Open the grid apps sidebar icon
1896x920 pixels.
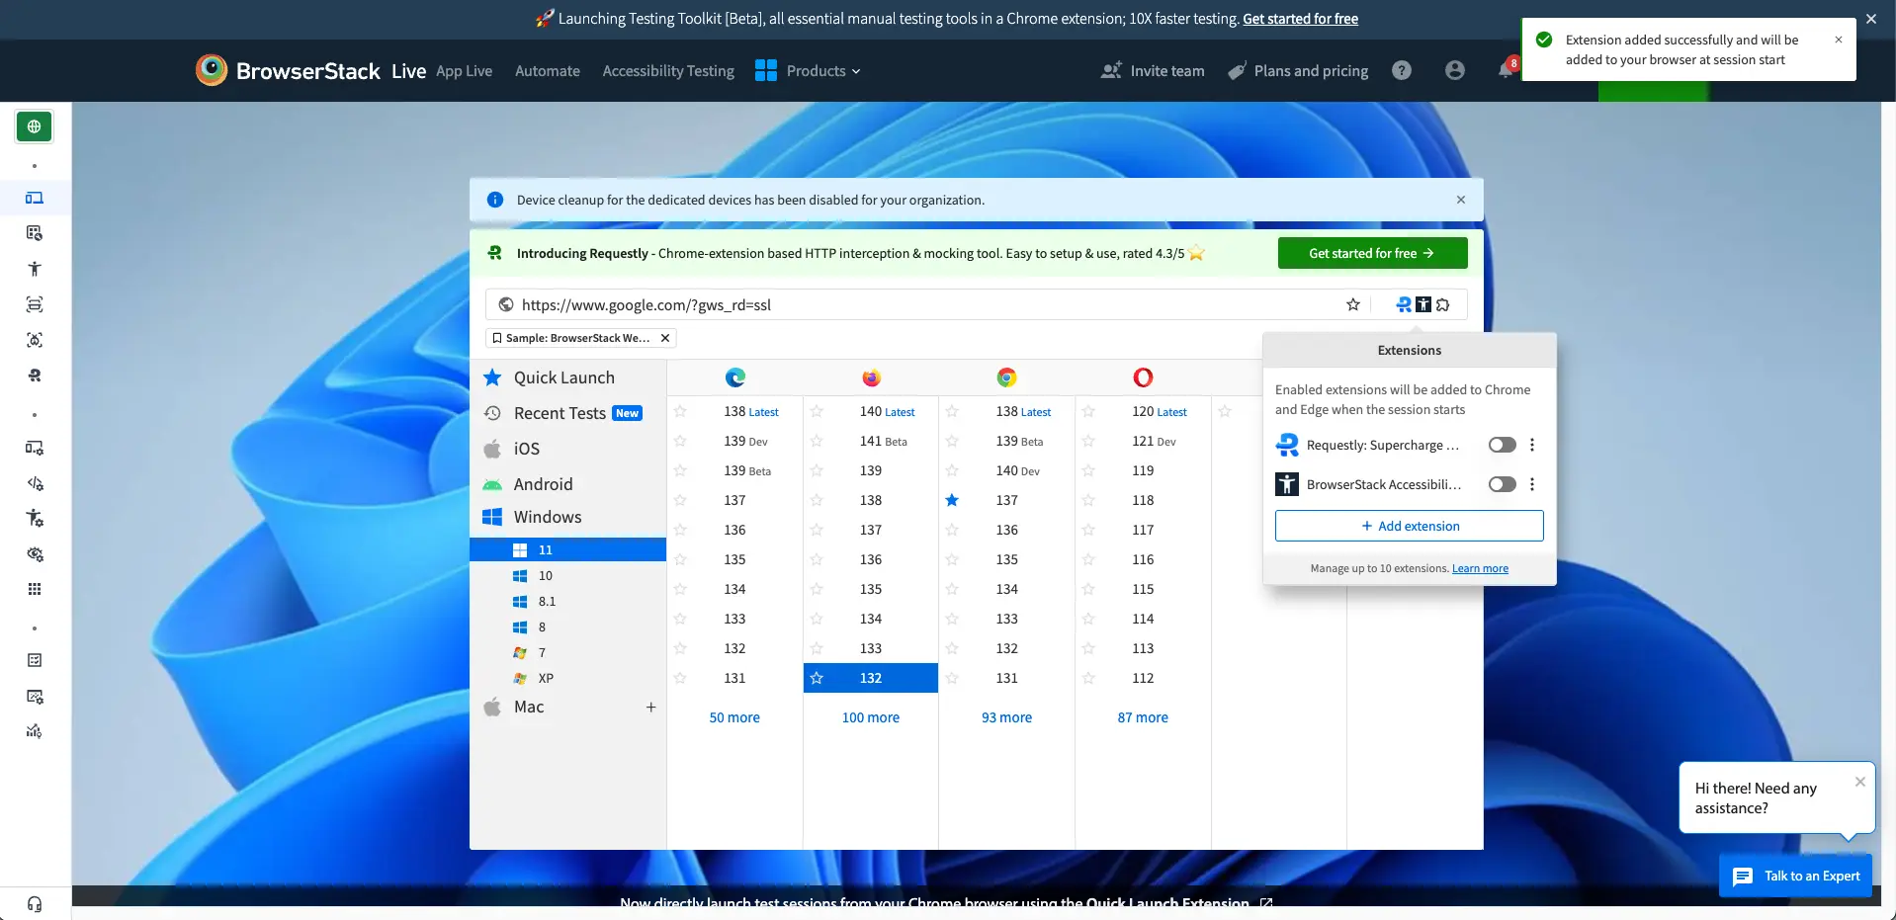click(35, 589)
